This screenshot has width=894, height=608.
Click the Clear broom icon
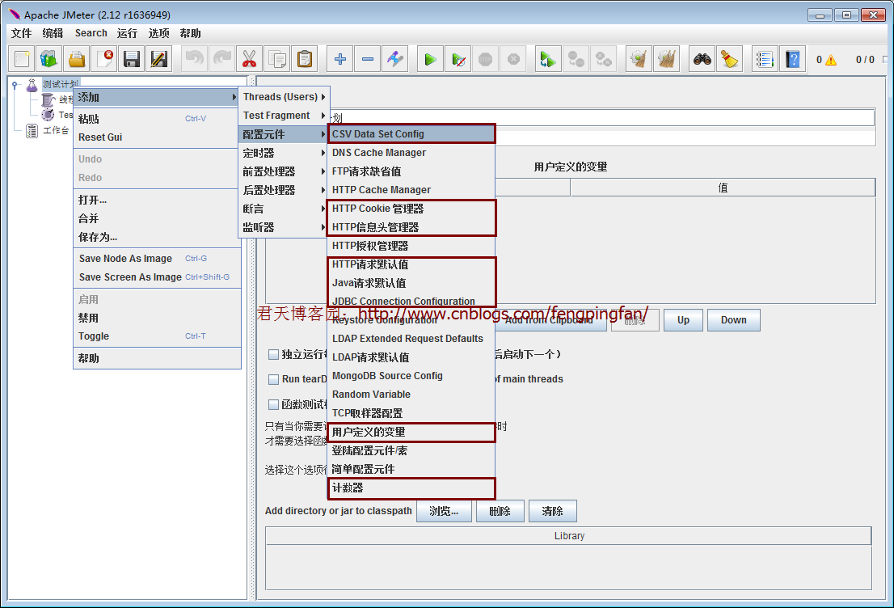pos(639,59)
